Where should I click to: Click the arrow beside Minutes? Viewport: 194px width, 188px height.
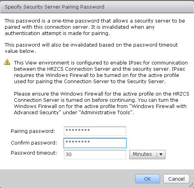161,154
